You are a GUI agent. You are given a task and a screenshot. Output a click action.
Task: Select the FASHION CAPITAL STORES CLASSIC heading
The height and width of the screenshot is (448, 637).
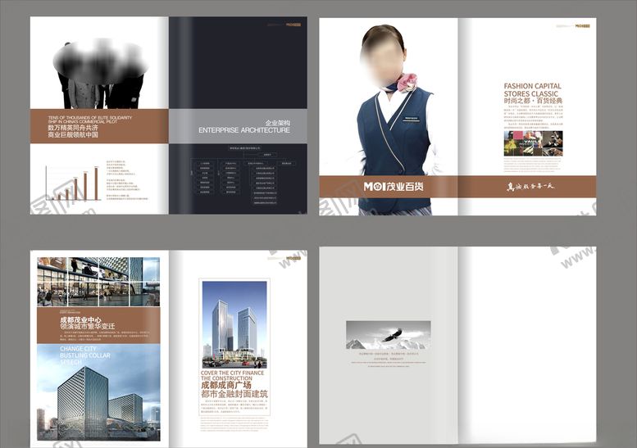[532, 90]
